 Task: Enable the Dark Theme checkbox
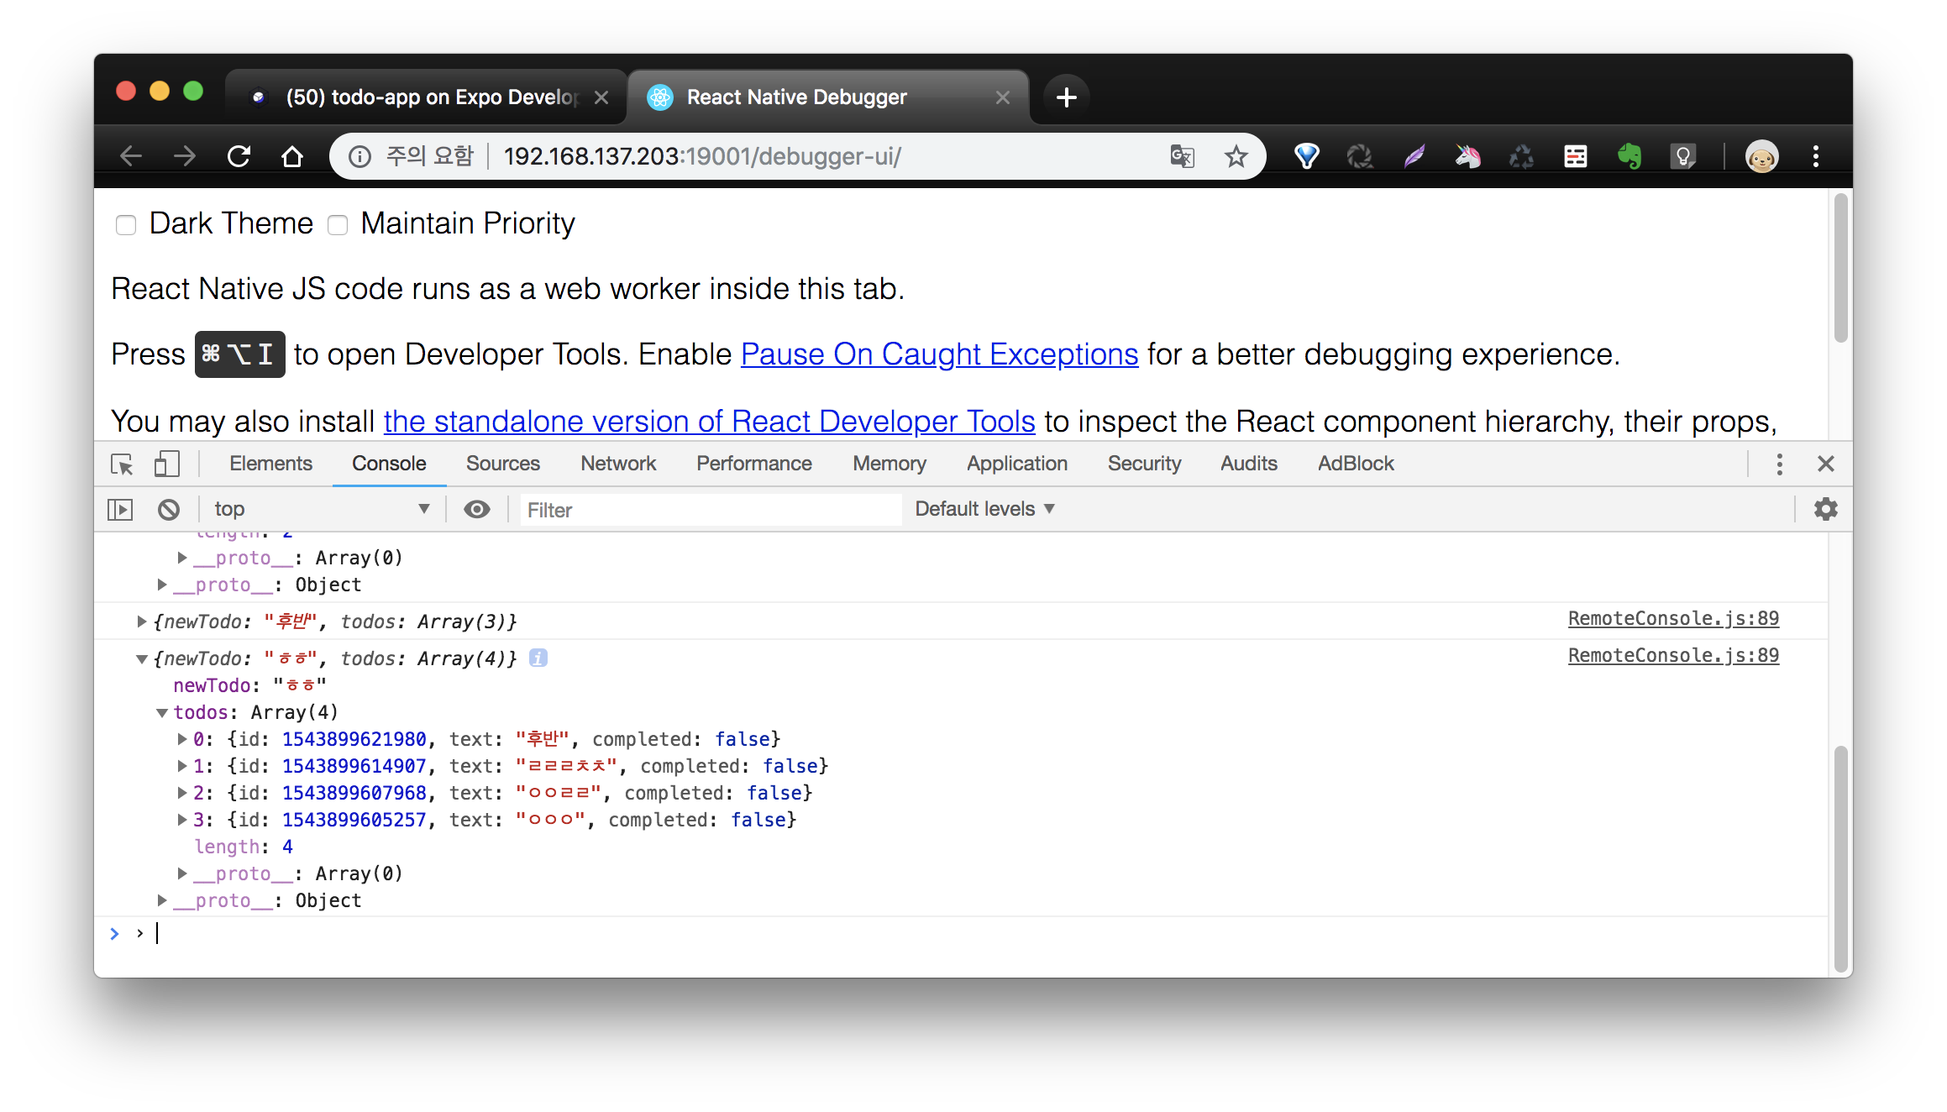click(126, 225)
